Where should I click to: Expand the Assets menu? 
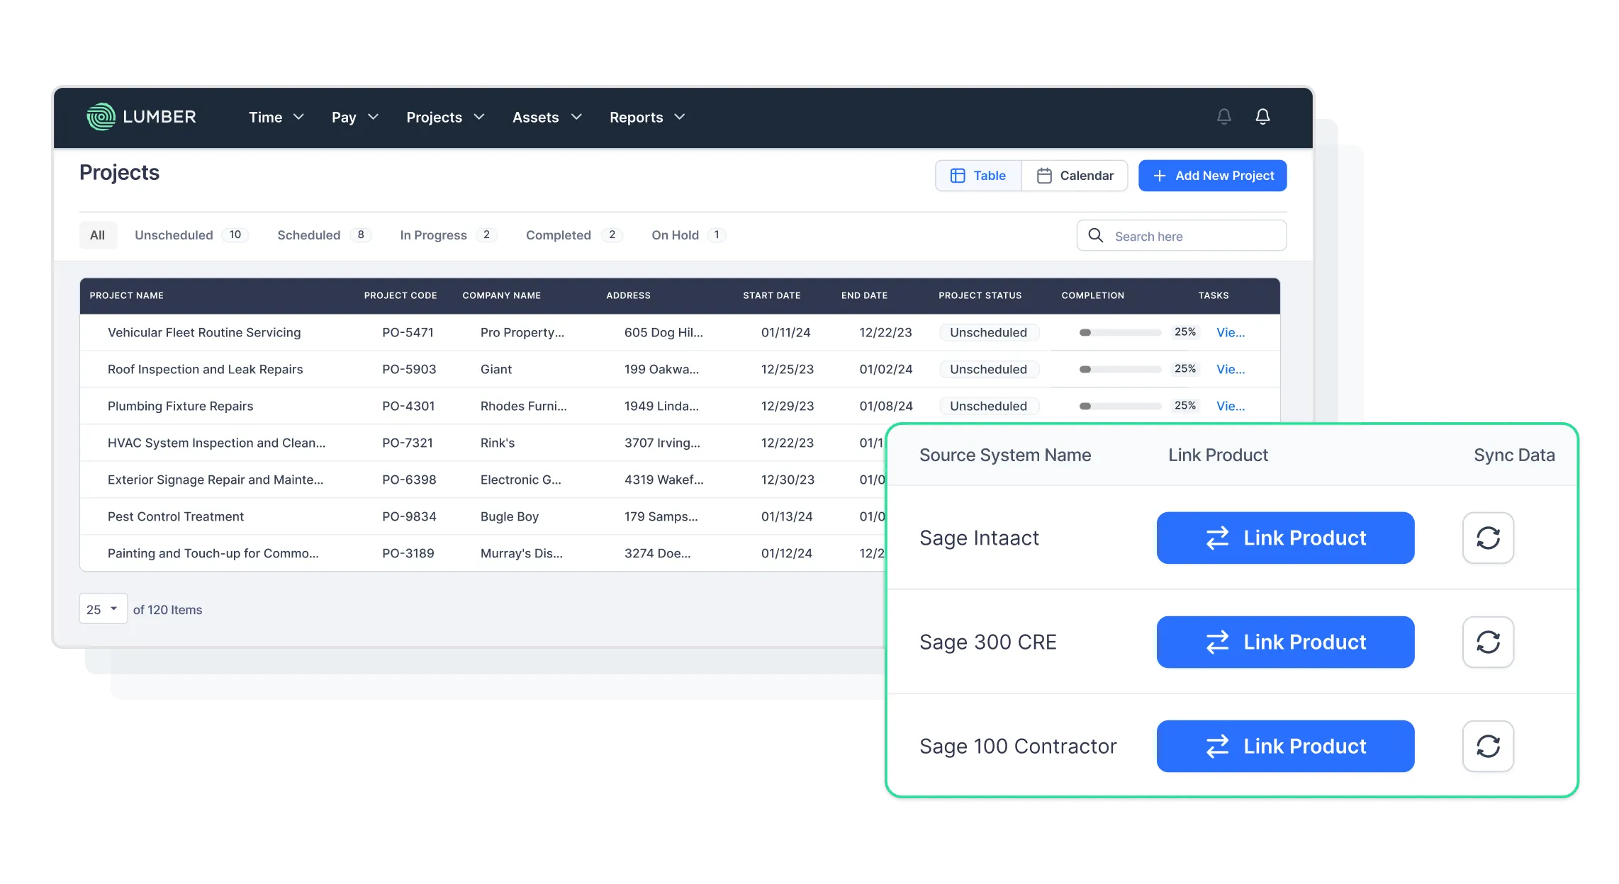[546, 117]
